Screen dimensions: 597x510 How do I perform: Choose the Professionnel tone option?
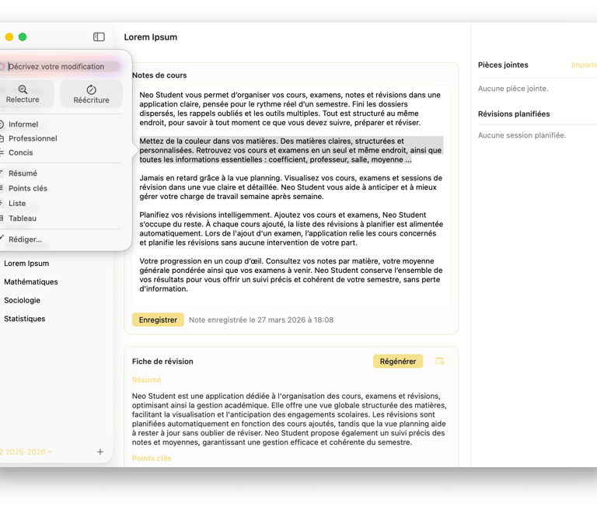pos(33,138)
